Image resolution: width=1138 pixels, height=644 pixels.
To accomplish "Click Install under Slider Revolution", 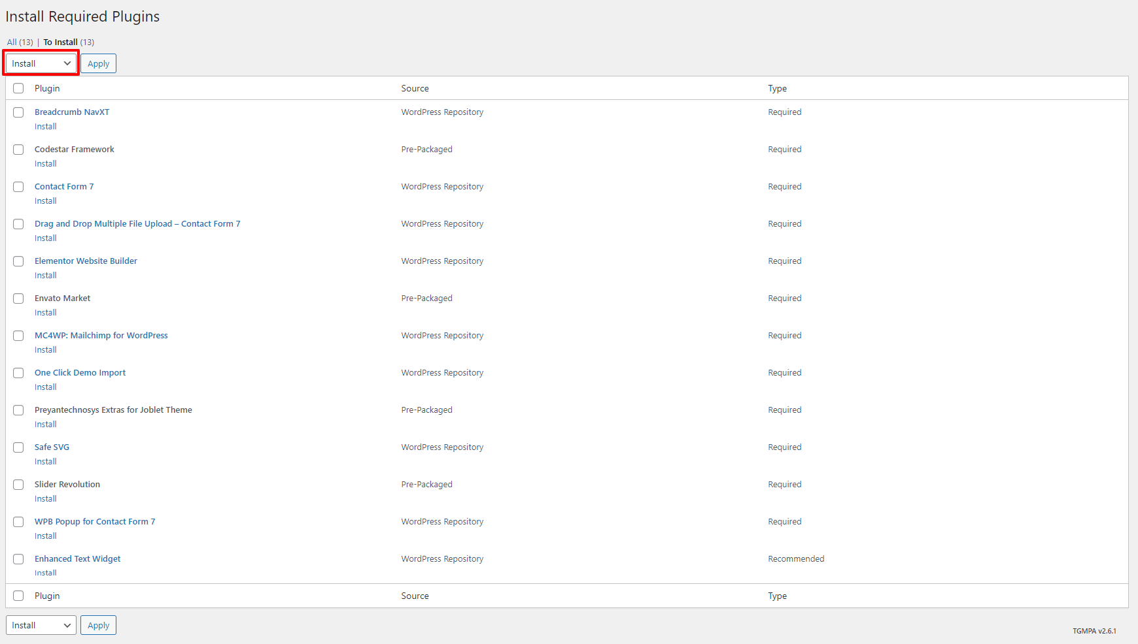I will 46,499.
